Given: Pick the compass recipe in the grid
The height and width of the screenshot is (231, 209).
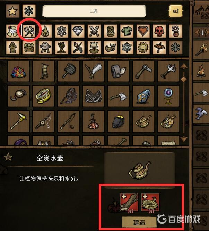Looking at the screenshot, I should click(x=43, y=96).
